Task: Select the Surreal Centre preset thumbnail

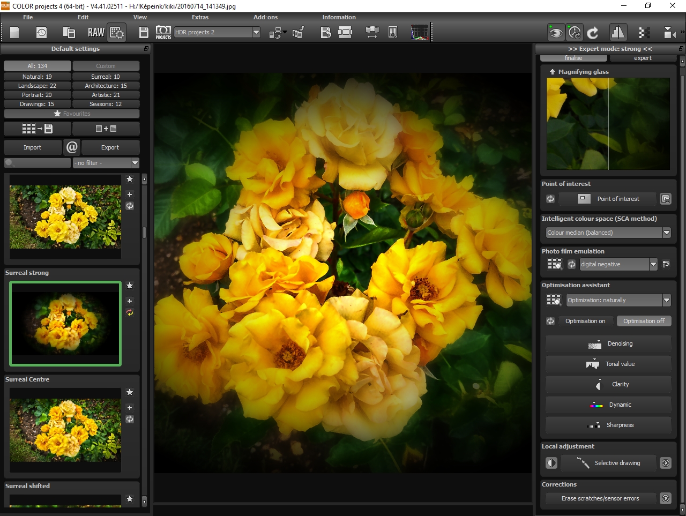Action: (65, 430)
